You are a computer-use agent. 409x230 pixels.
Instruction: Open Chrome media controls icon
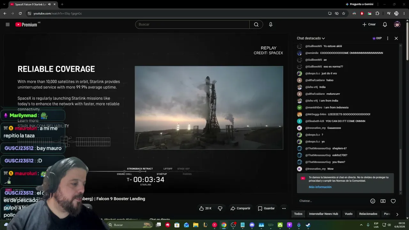[x=389, y=13]
